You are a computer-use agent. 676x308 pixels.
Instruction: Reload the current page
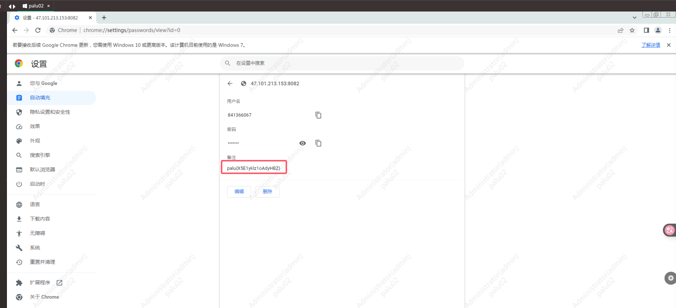(x=38, y=30)
